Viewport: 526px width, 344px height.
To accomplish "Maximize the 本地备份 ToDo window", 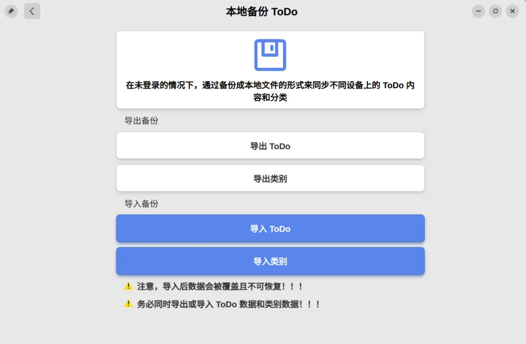I will (x=496, y=11).
